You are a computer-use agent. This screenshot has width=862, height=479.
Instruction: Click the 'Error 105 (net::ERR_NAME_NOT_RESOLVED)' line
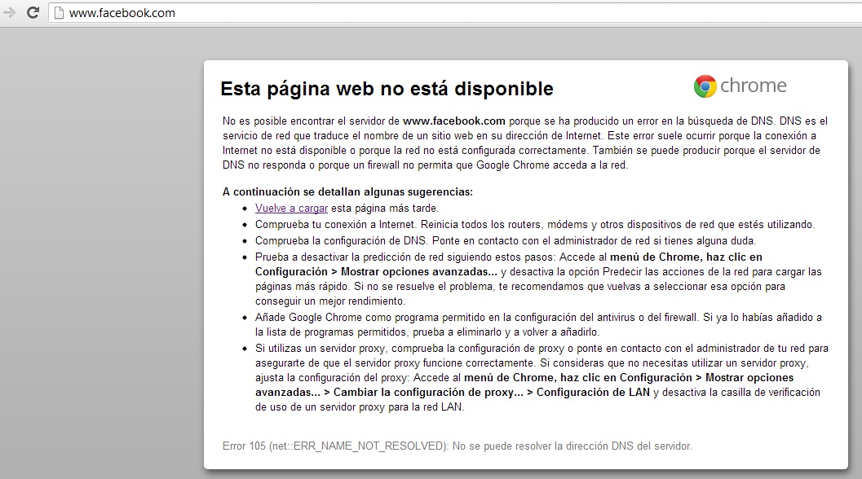click(458, 446)
